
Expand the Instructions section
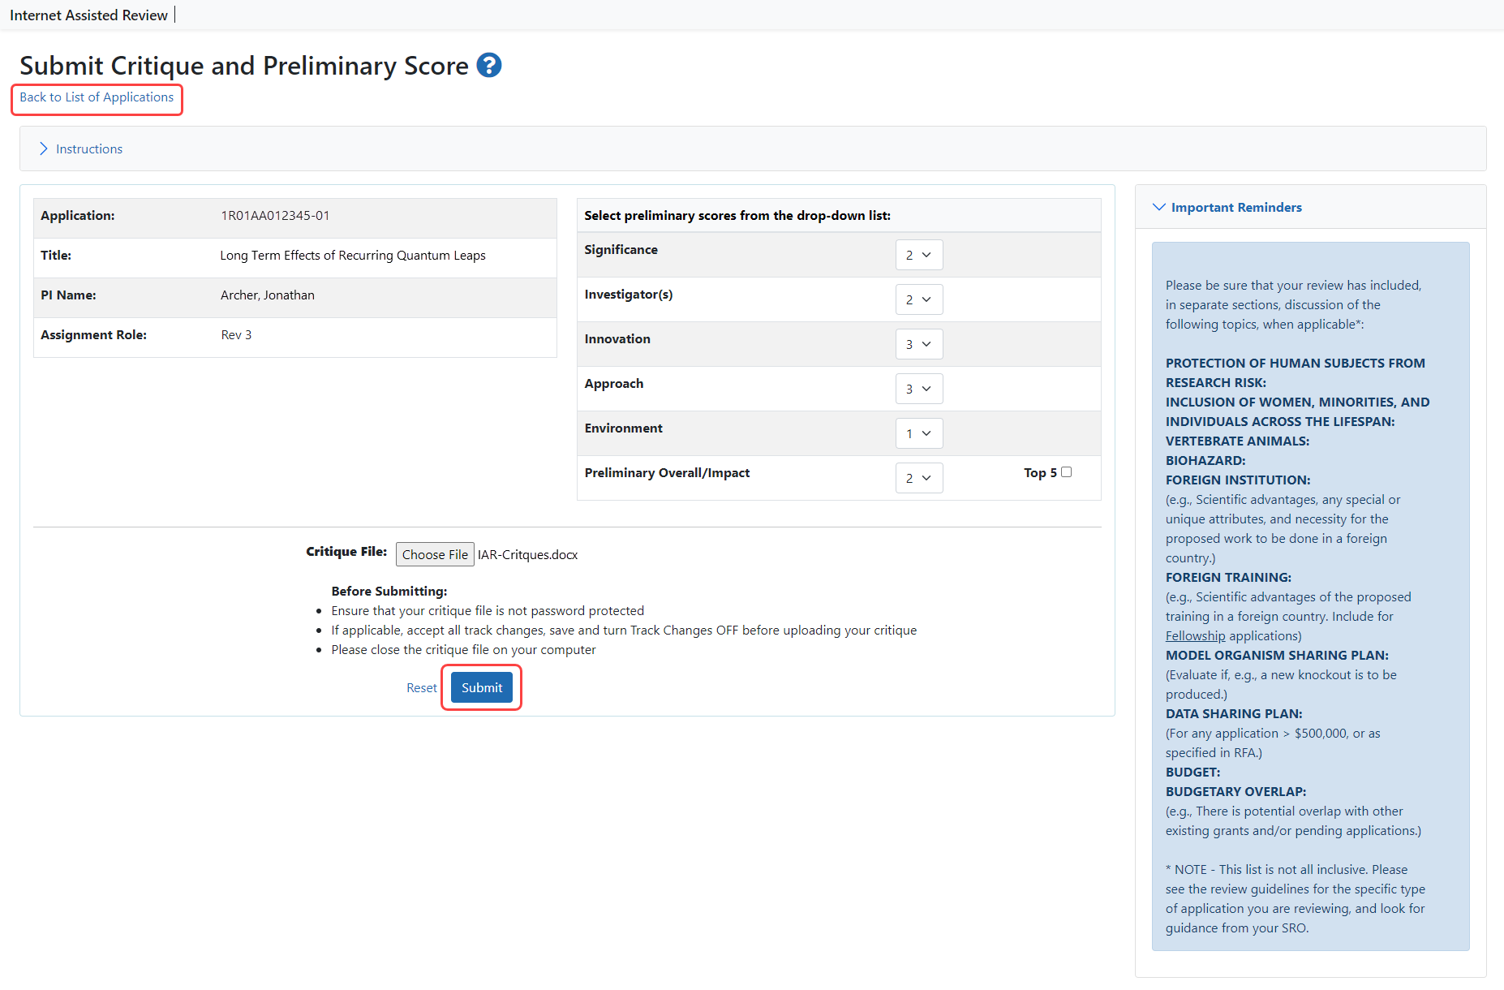point(81,148)
